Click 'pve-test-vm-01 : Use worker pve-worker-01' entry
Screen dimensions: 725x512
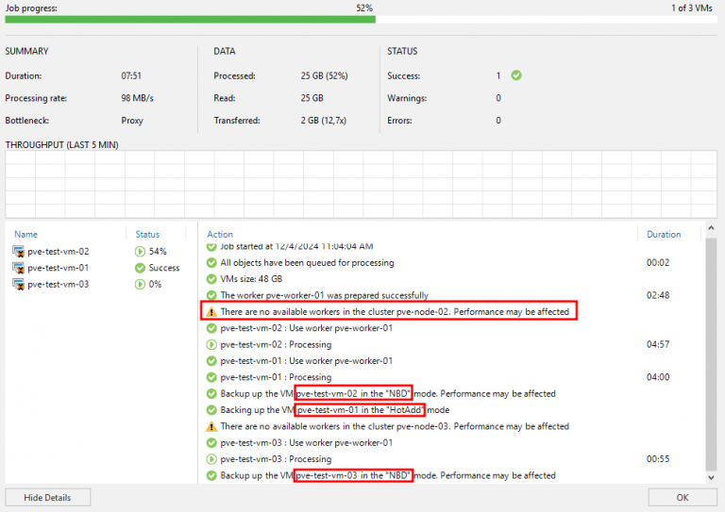click(x=307, y=361)
